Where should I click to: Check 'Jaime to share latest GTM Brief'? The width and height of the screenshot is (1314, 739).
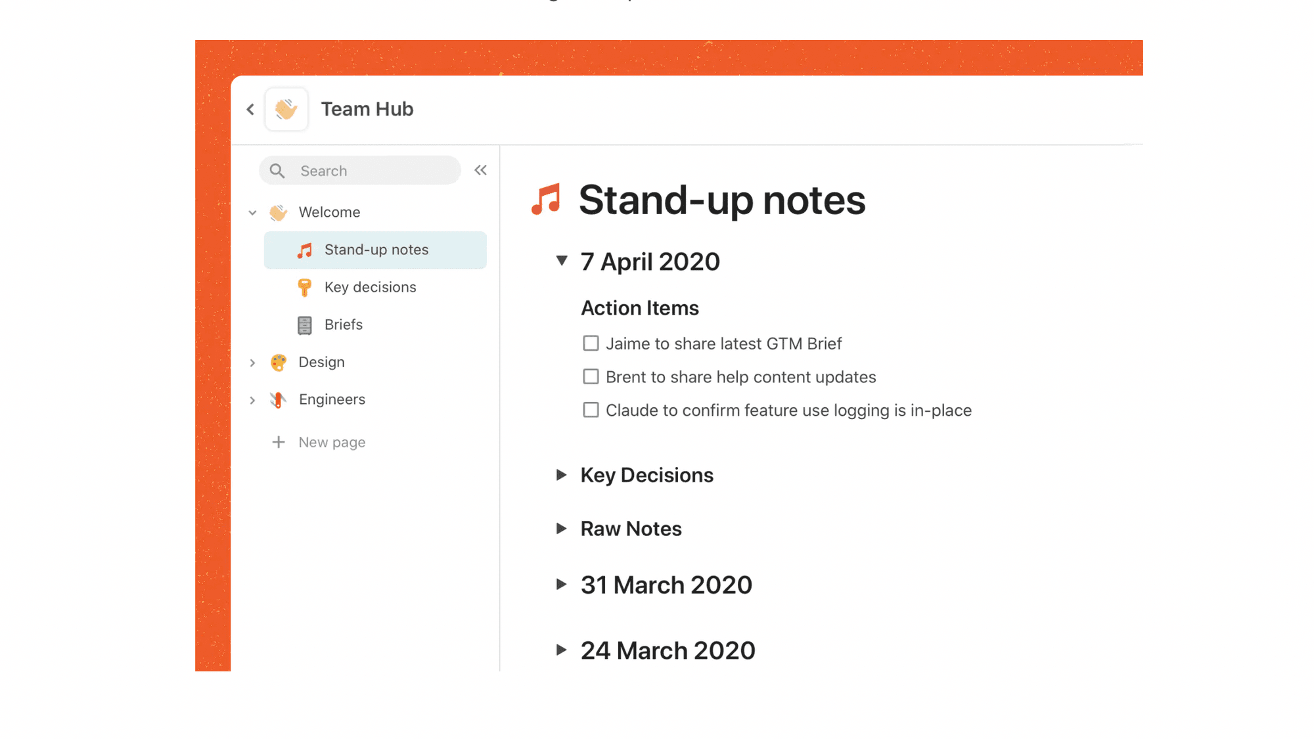coord(591,344)
